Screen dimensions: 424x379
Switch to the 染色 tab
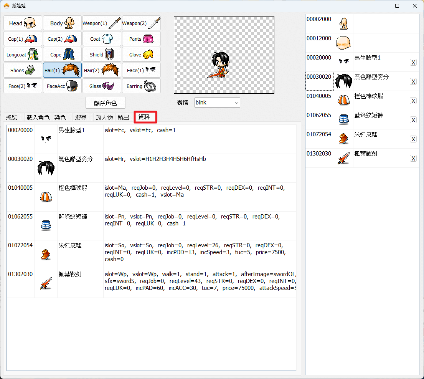coord(60,118)
